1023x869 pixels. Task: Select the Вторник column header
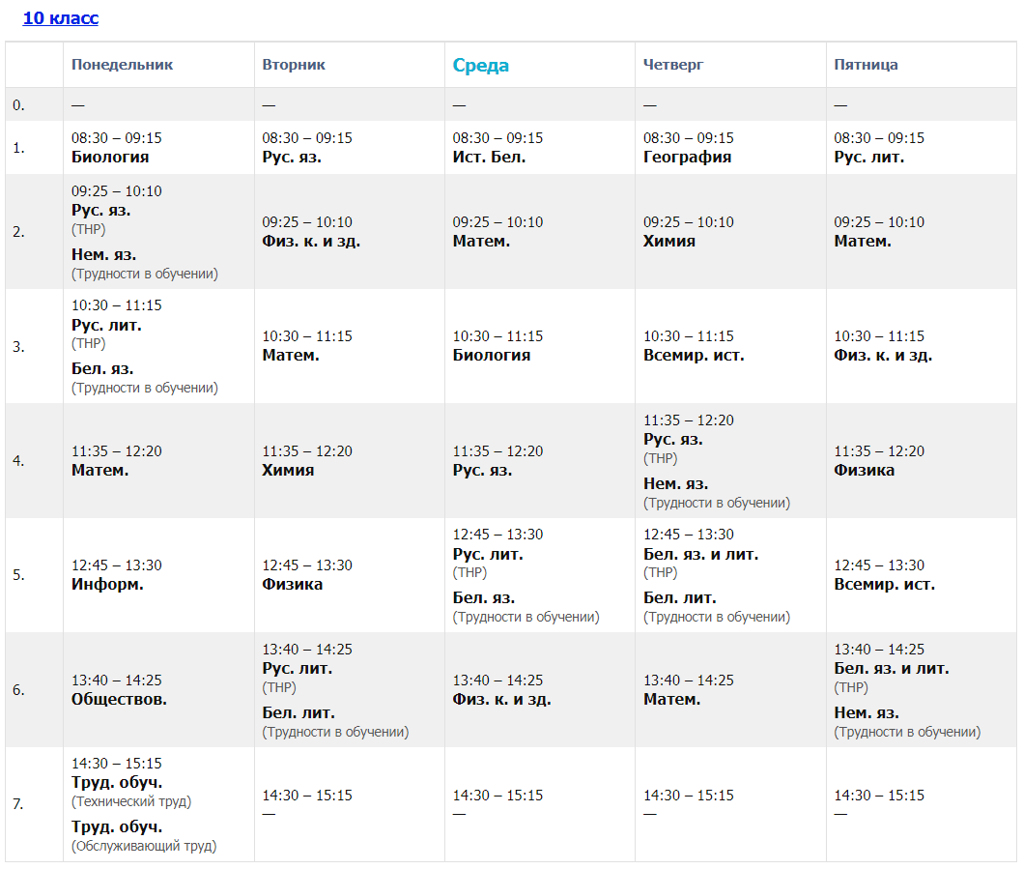pyautogui.click(x=294, y=65)
